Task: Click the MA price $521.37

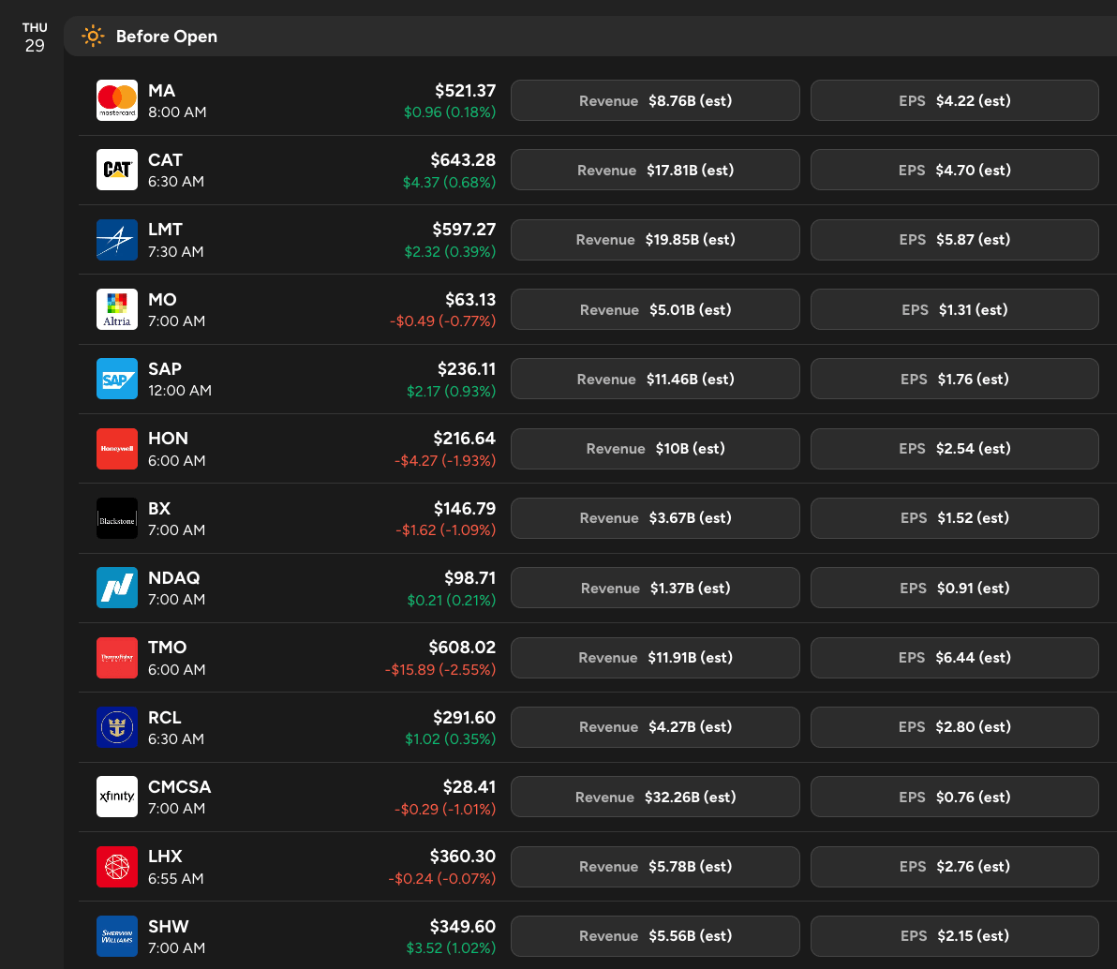Action: pos(465,91)
